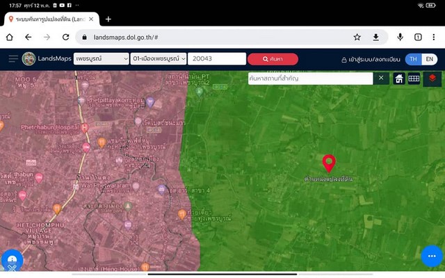
Task: Open the blue three-dots chat button
Action: [x=432, y=256]
